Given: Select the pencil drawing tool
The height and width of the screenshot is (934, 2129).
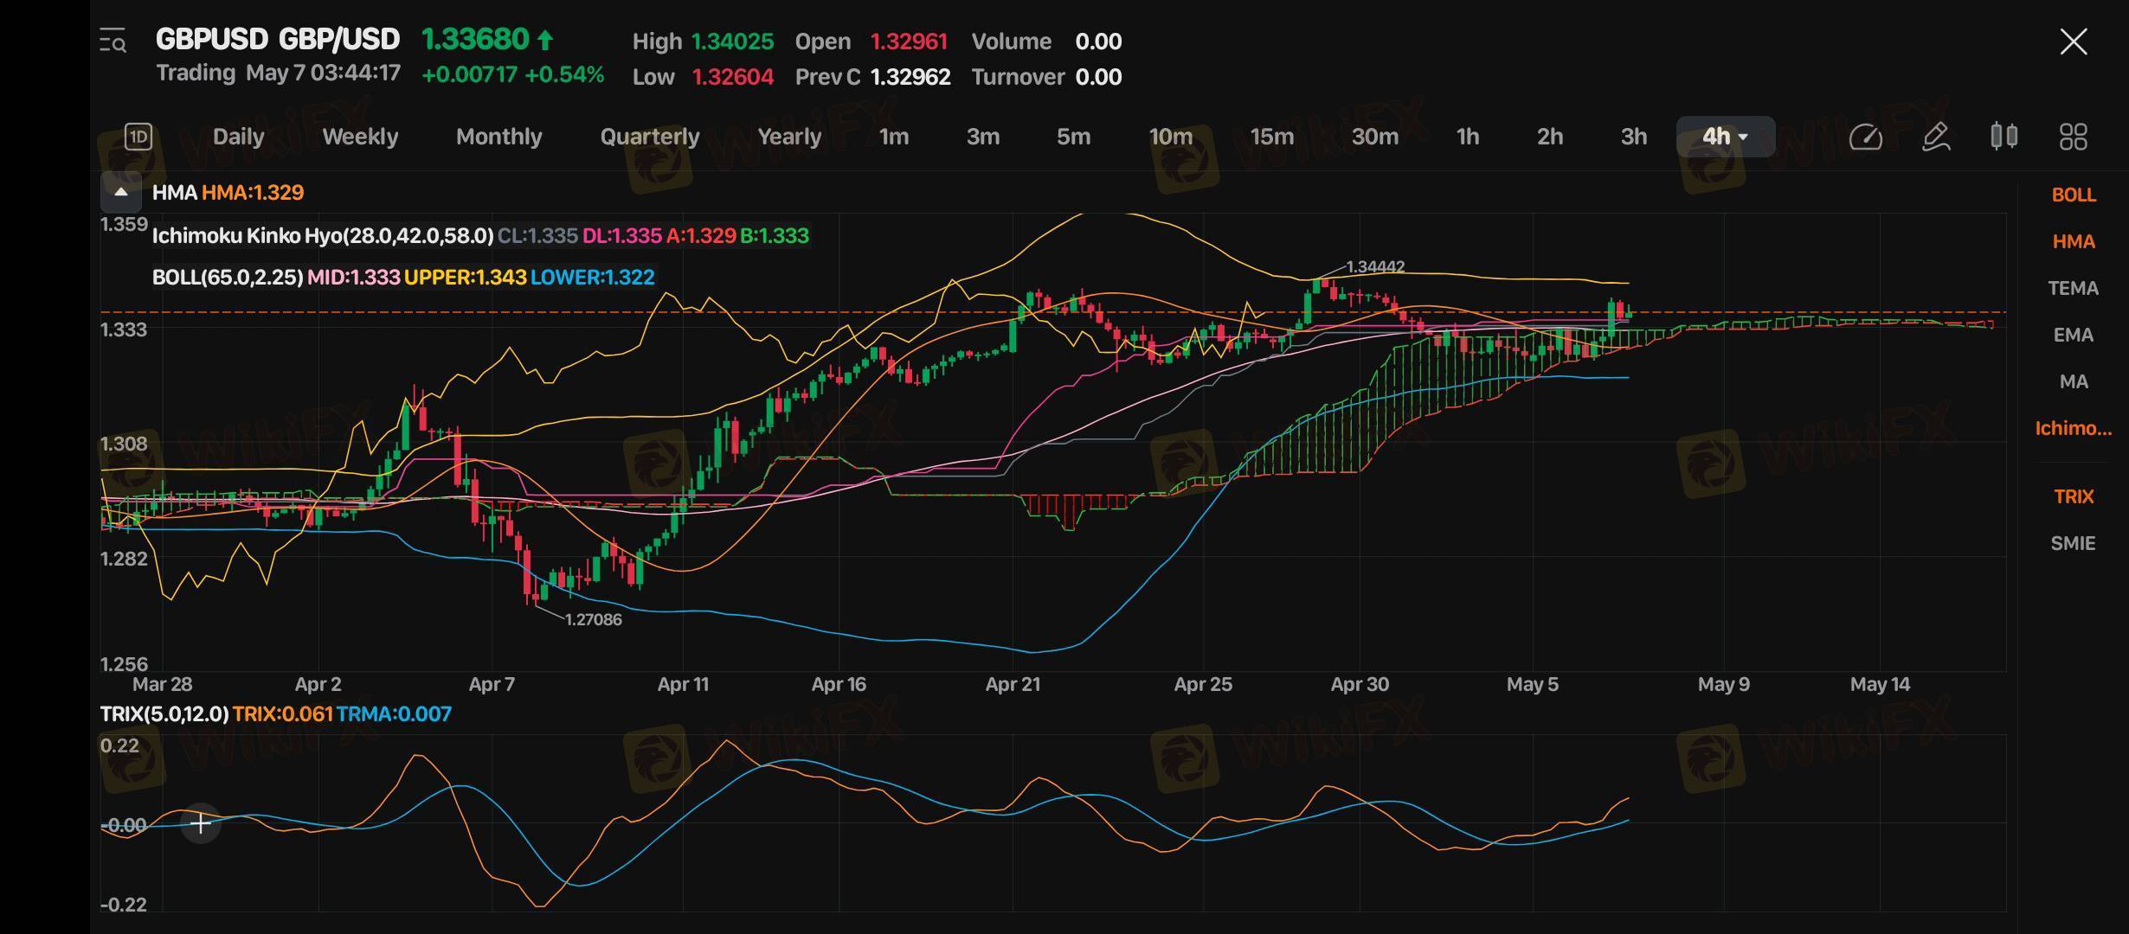Looking at the screenshot, I should (1935, 137).
